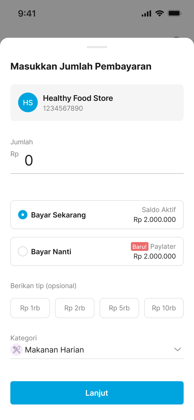This screenshot has width=194, height=420.
Task: Add a Rp 10rb tip
Action: pyautogui.click(x=164, y=308)
